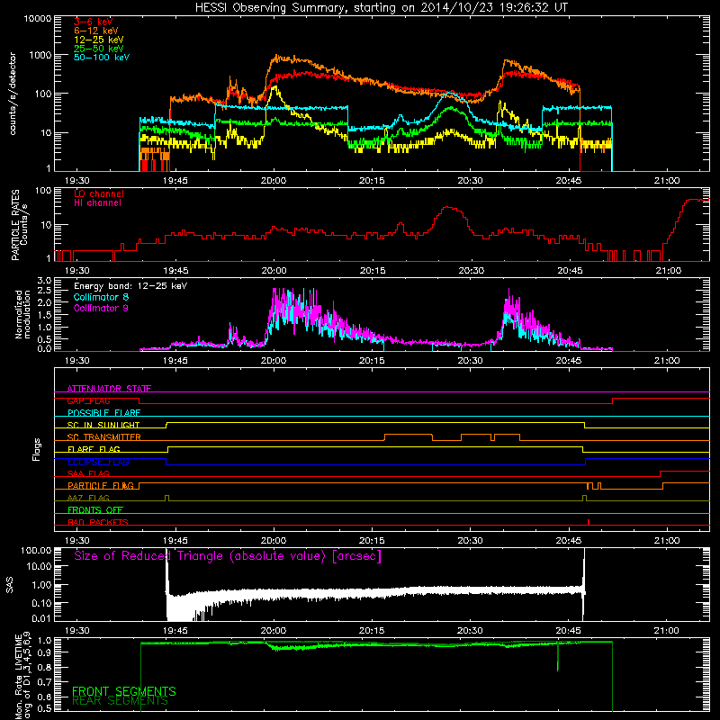Click the PARTICLE_FLAG label

pyautogui.click(x=101, y=486)
